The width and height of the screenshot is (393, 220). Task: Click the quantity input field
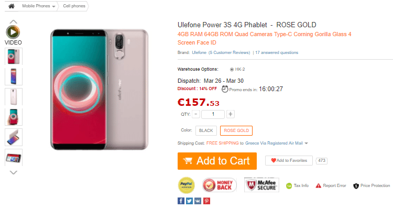click(213, 114)
